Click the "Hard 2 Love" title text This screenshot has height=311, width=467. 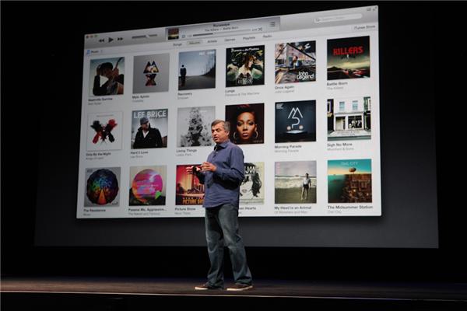click(139, 152)
